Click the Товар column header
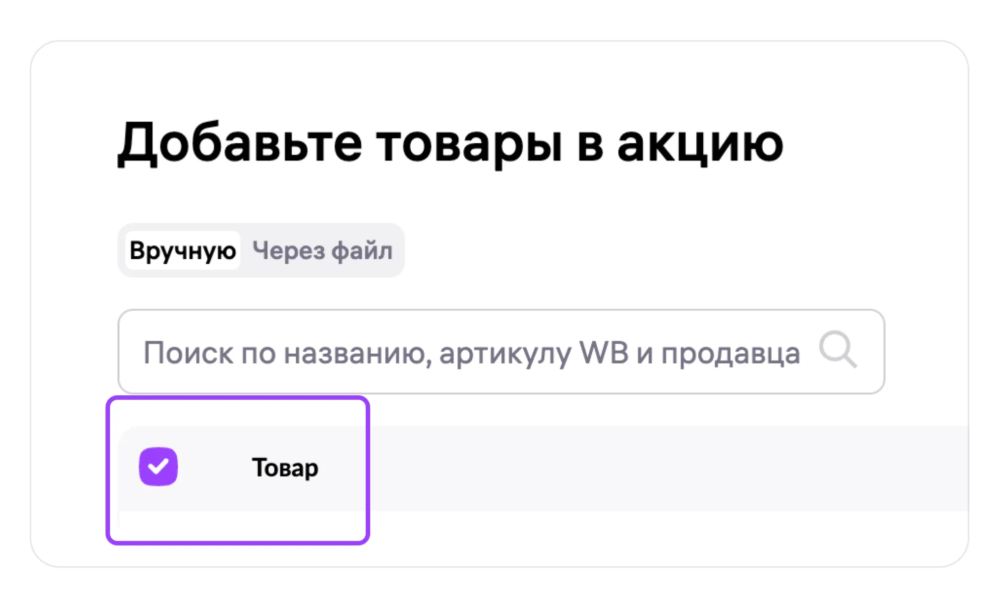Viewport: 999px width, 608px height. coord(285,468)
